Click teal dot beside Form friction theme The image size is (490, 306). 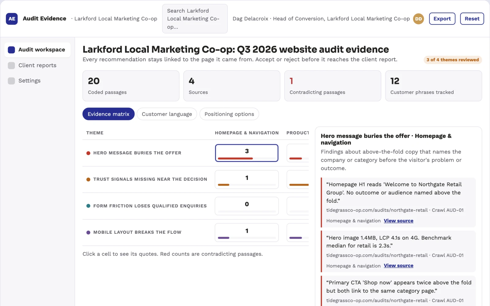[88, 206]
